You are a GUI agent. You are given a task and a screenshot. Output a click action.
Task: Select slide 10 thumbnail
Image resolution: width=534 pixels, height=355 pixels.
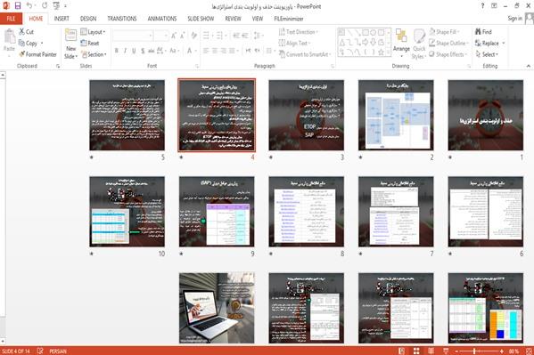[x=127, y=212]
